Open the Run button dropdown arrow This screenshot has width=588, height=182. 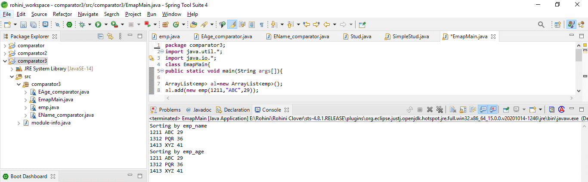click(106, 25)
